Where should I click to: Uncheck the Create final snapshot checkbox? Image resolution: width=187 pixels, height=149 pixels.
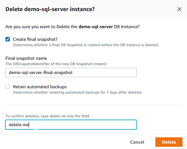(8, 39)
